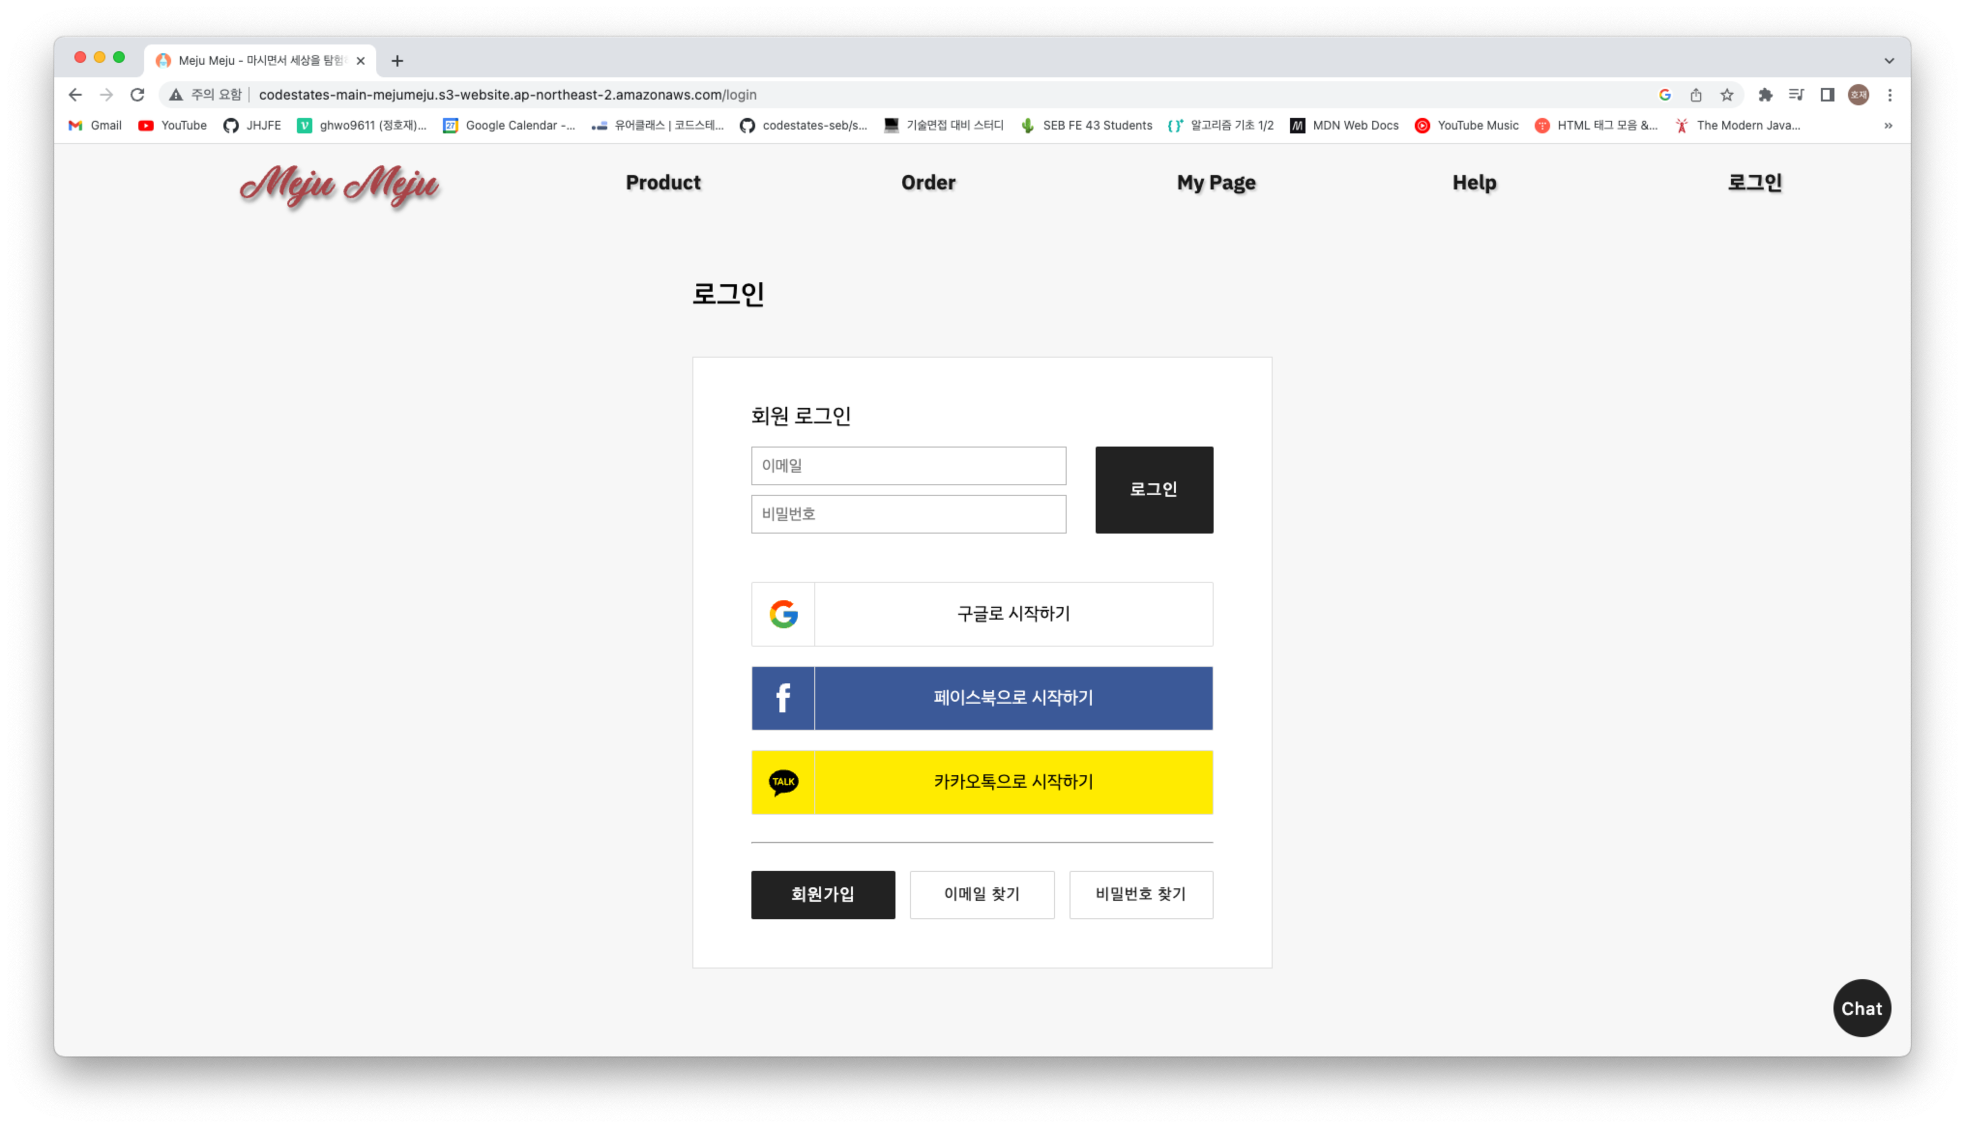The height and width of the screenshot is (1128, 1965).
Task: Click the 회원가입 button
Action: pyautogui.click(x=823, y=894)
